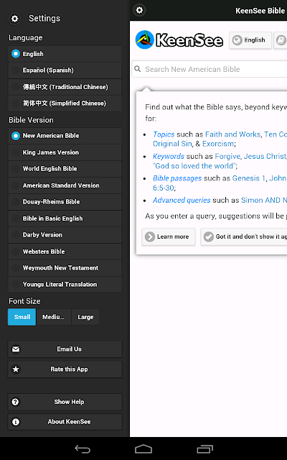Click the Show Help button
Viewport: 287px width, 460px height.
pos(65,402)
